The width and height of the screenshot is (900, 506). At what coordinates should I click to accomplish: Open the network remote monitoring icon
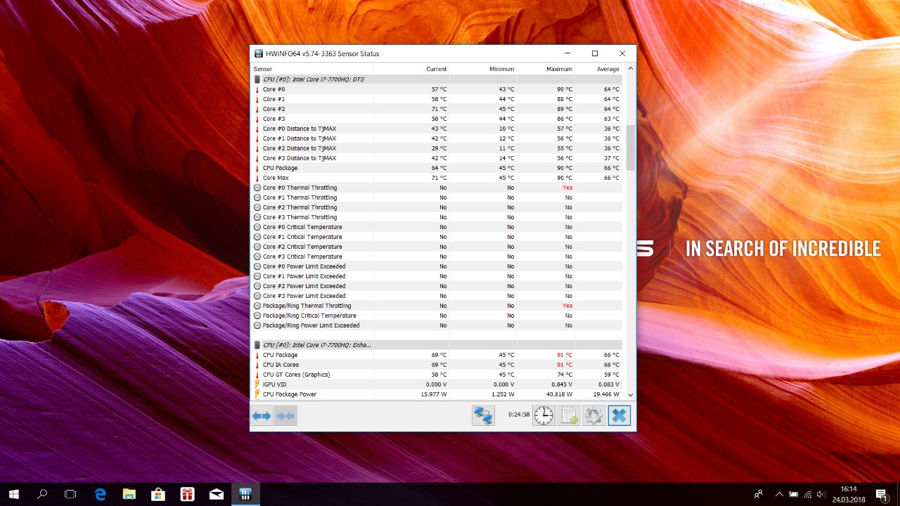point(483,415)
